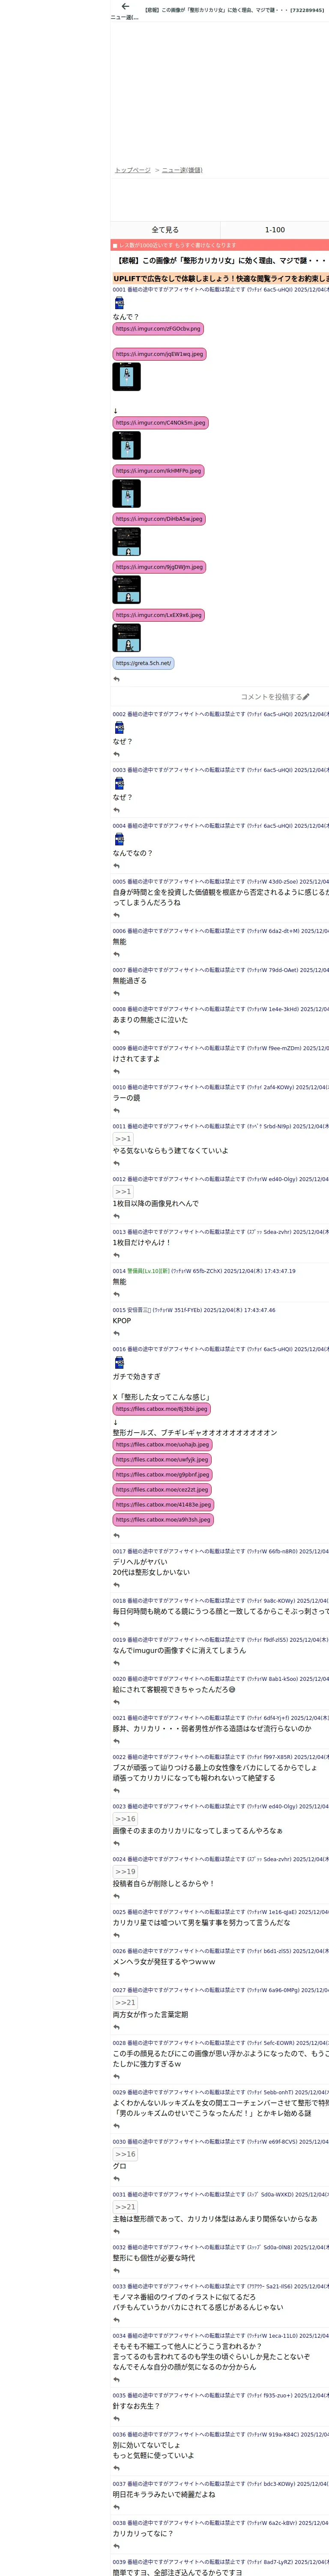The height and width of the screenshot is (2576, 329).
Task: Open the https://greta.5ch.net/ link
Action: pos(144,663)
